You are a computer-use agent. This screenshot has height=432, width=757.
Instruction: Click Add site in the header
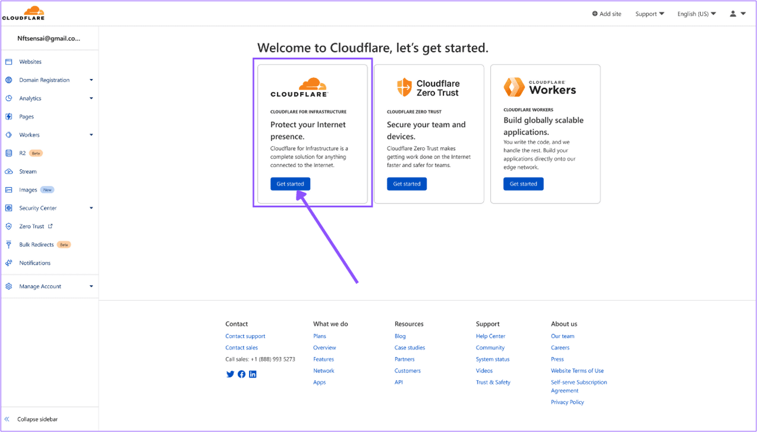click(607, 14)
